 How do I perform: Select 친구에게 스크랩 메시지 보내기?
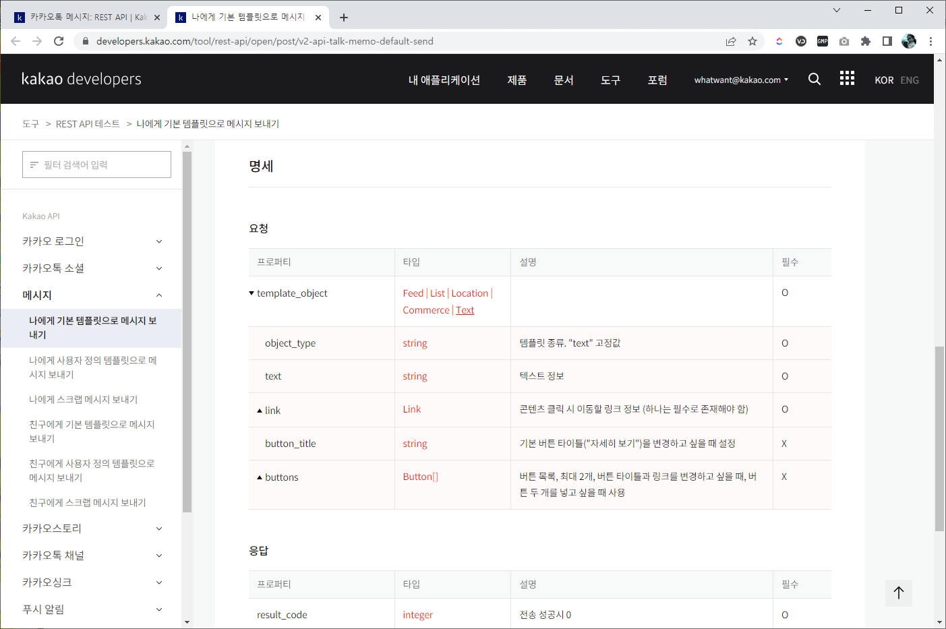[x=88, y=503]
